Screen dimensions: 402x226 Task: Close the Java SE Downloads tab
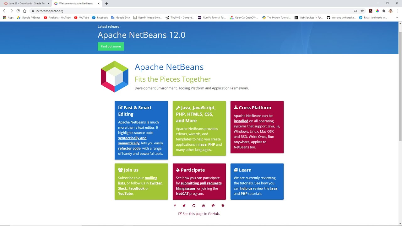(48, 3)
